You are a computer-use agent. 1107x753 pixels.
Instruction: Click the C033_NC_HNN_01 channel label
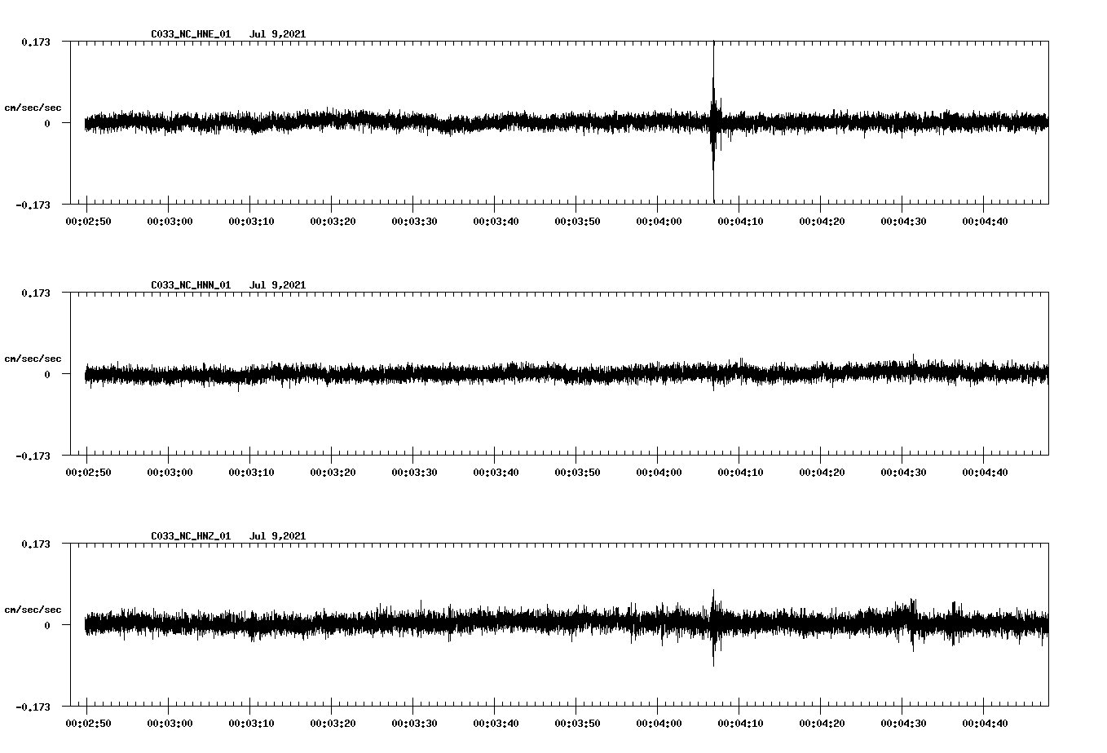[189, 285]
